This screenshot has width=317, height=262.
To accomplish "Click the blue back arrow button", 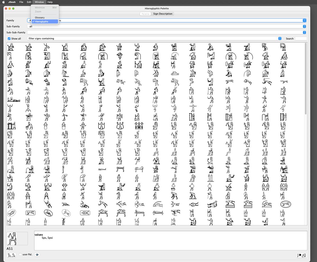I will pyautogui.click(x=37, y=255).
